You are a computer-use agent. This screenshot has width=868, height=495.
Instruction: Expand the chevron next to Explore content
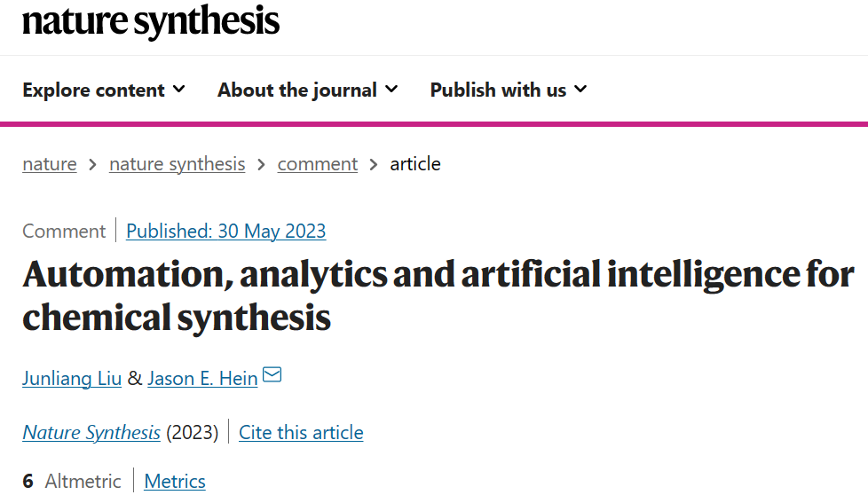tap(178, 89)
